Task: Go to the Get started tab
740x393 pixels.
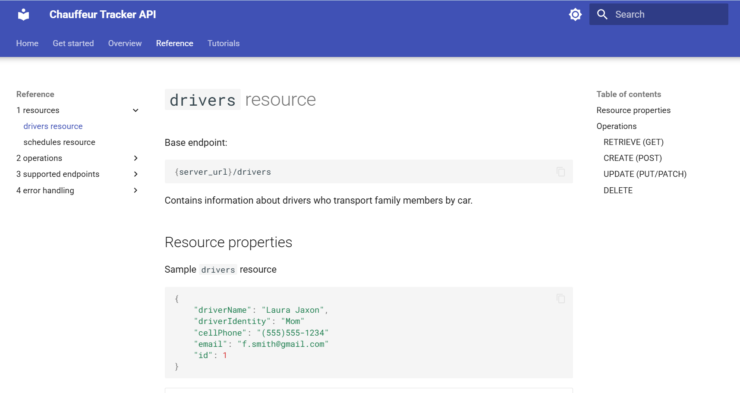Action: tap(73, 44)
